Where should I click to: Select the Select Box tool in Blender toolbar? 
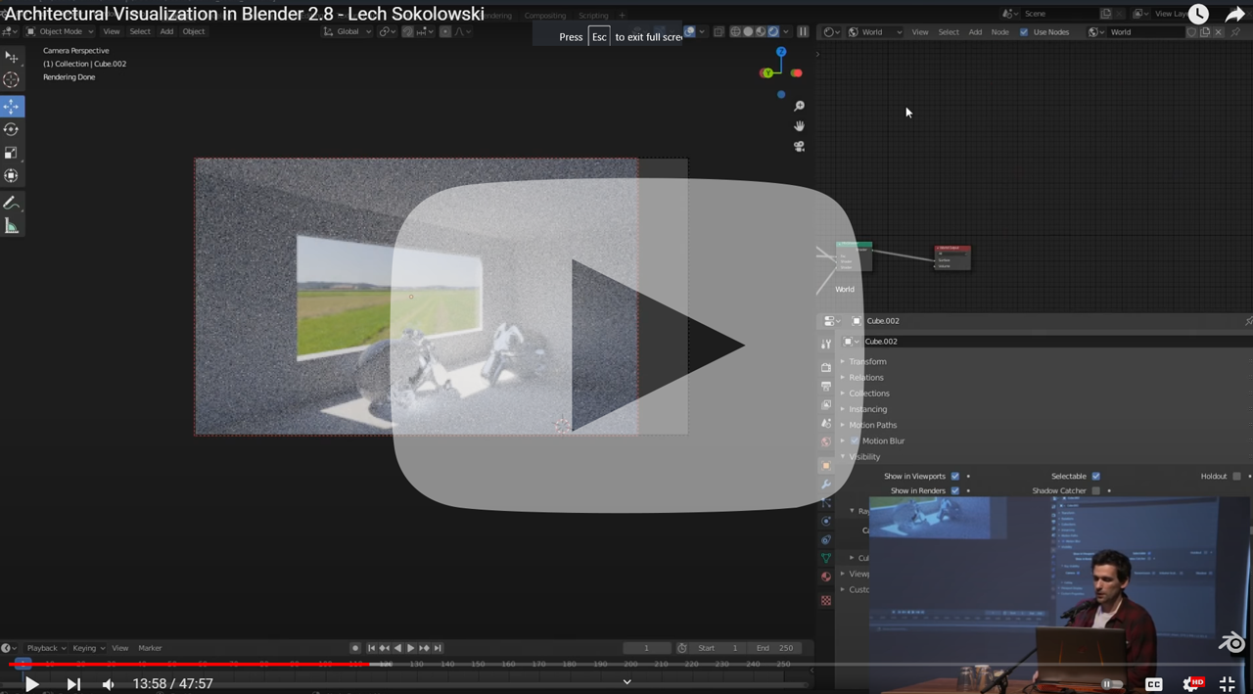pyautogui.click(x=12, y=57)
